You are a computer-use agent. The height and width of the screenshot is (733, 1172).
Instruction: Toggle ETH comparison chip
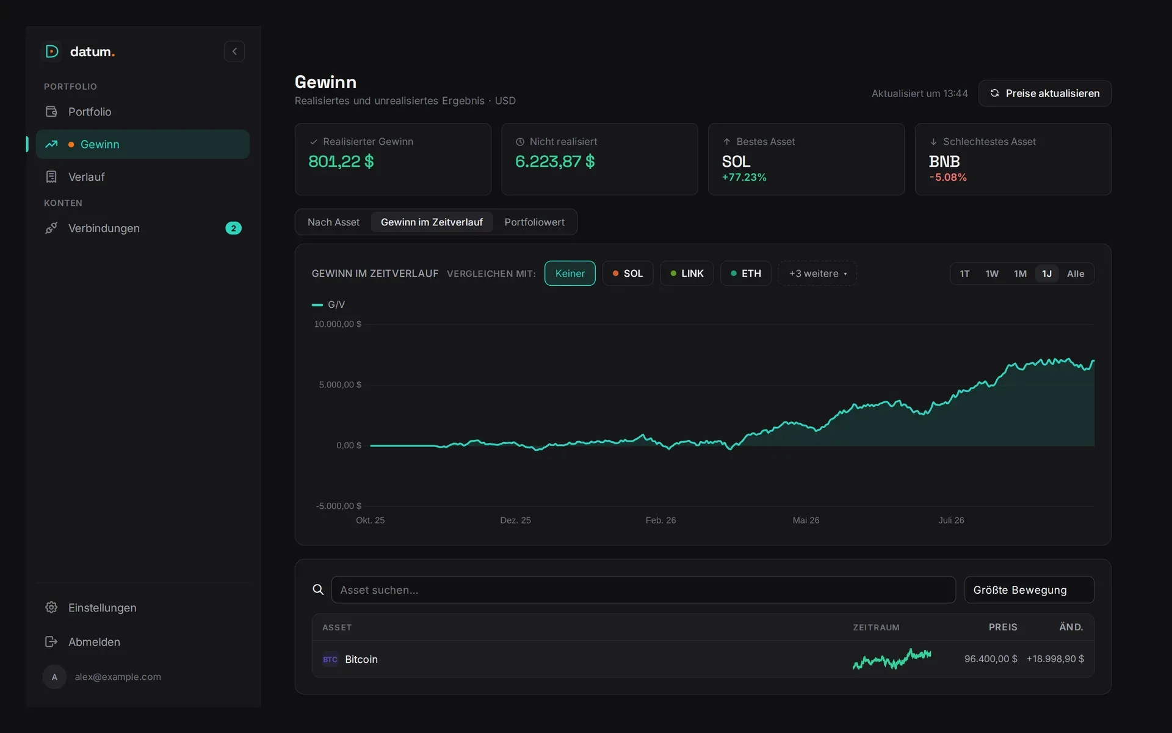(x=745, y=274)
